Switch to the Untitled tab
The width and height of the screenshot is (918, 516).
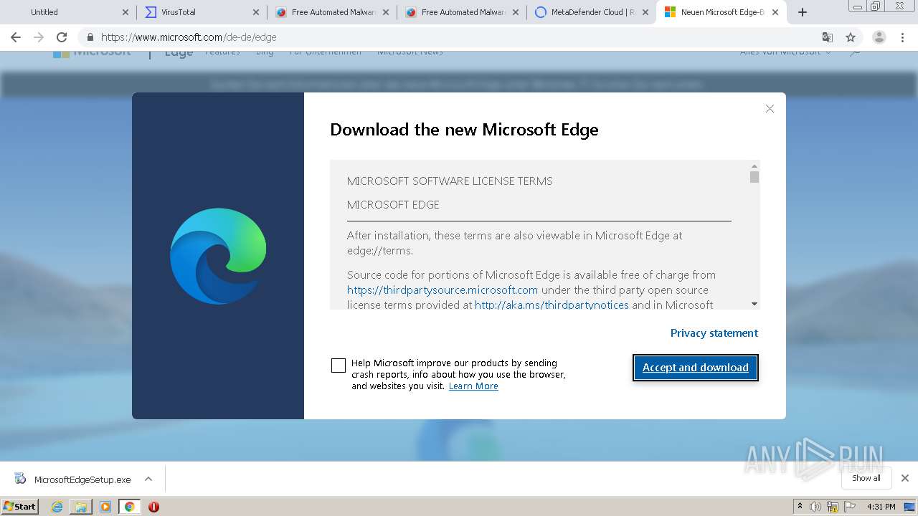point(68,12)
